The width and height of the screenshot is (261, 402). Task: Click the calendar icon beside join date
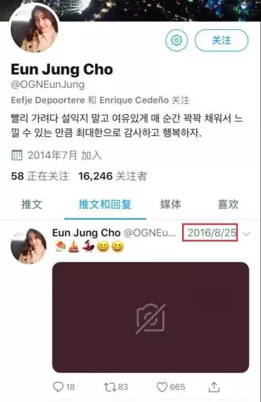click(17, 155)
